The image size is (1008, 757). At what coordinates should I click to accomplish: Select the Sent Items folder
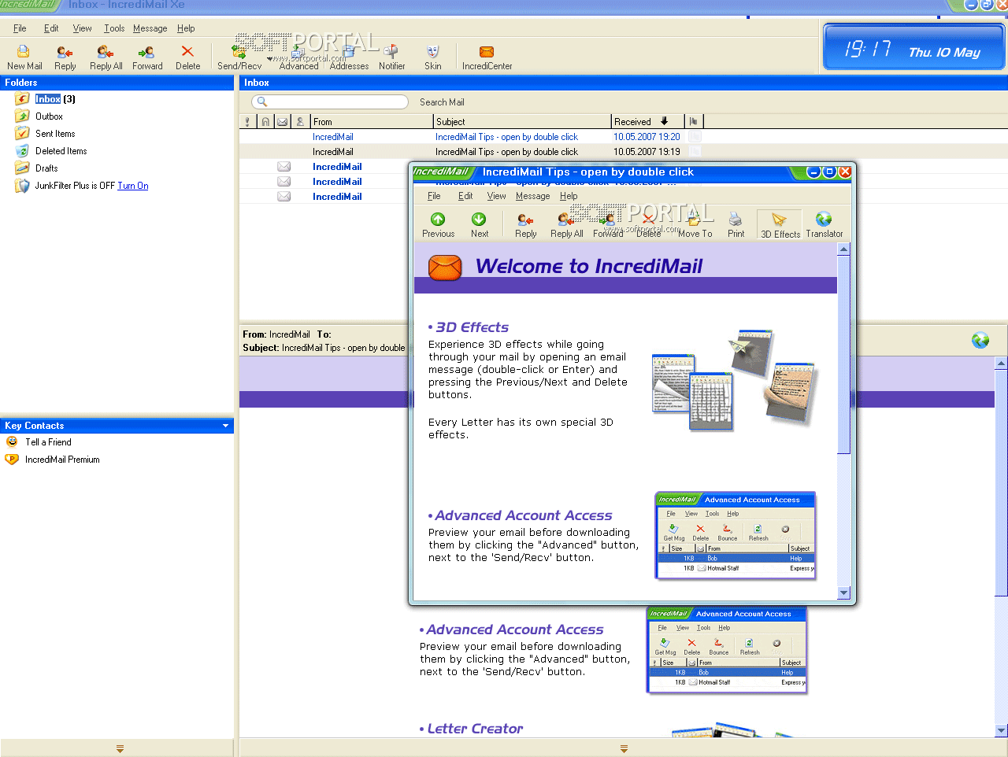pos(55,134)
